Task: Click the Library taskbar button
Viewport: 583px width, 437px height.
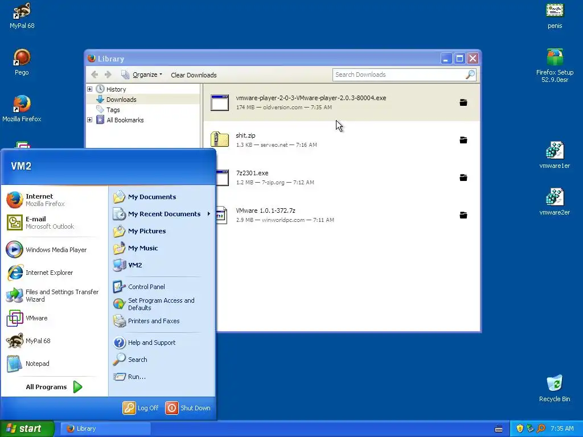Action: click(105, 428)
